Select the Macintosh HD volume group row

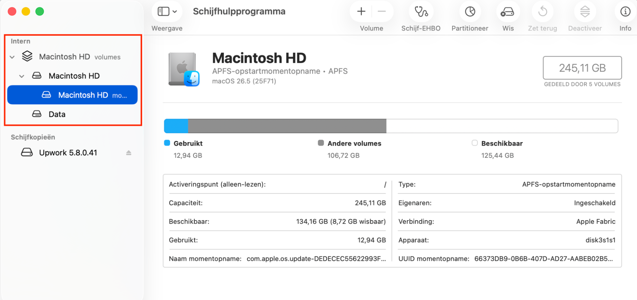72,76
